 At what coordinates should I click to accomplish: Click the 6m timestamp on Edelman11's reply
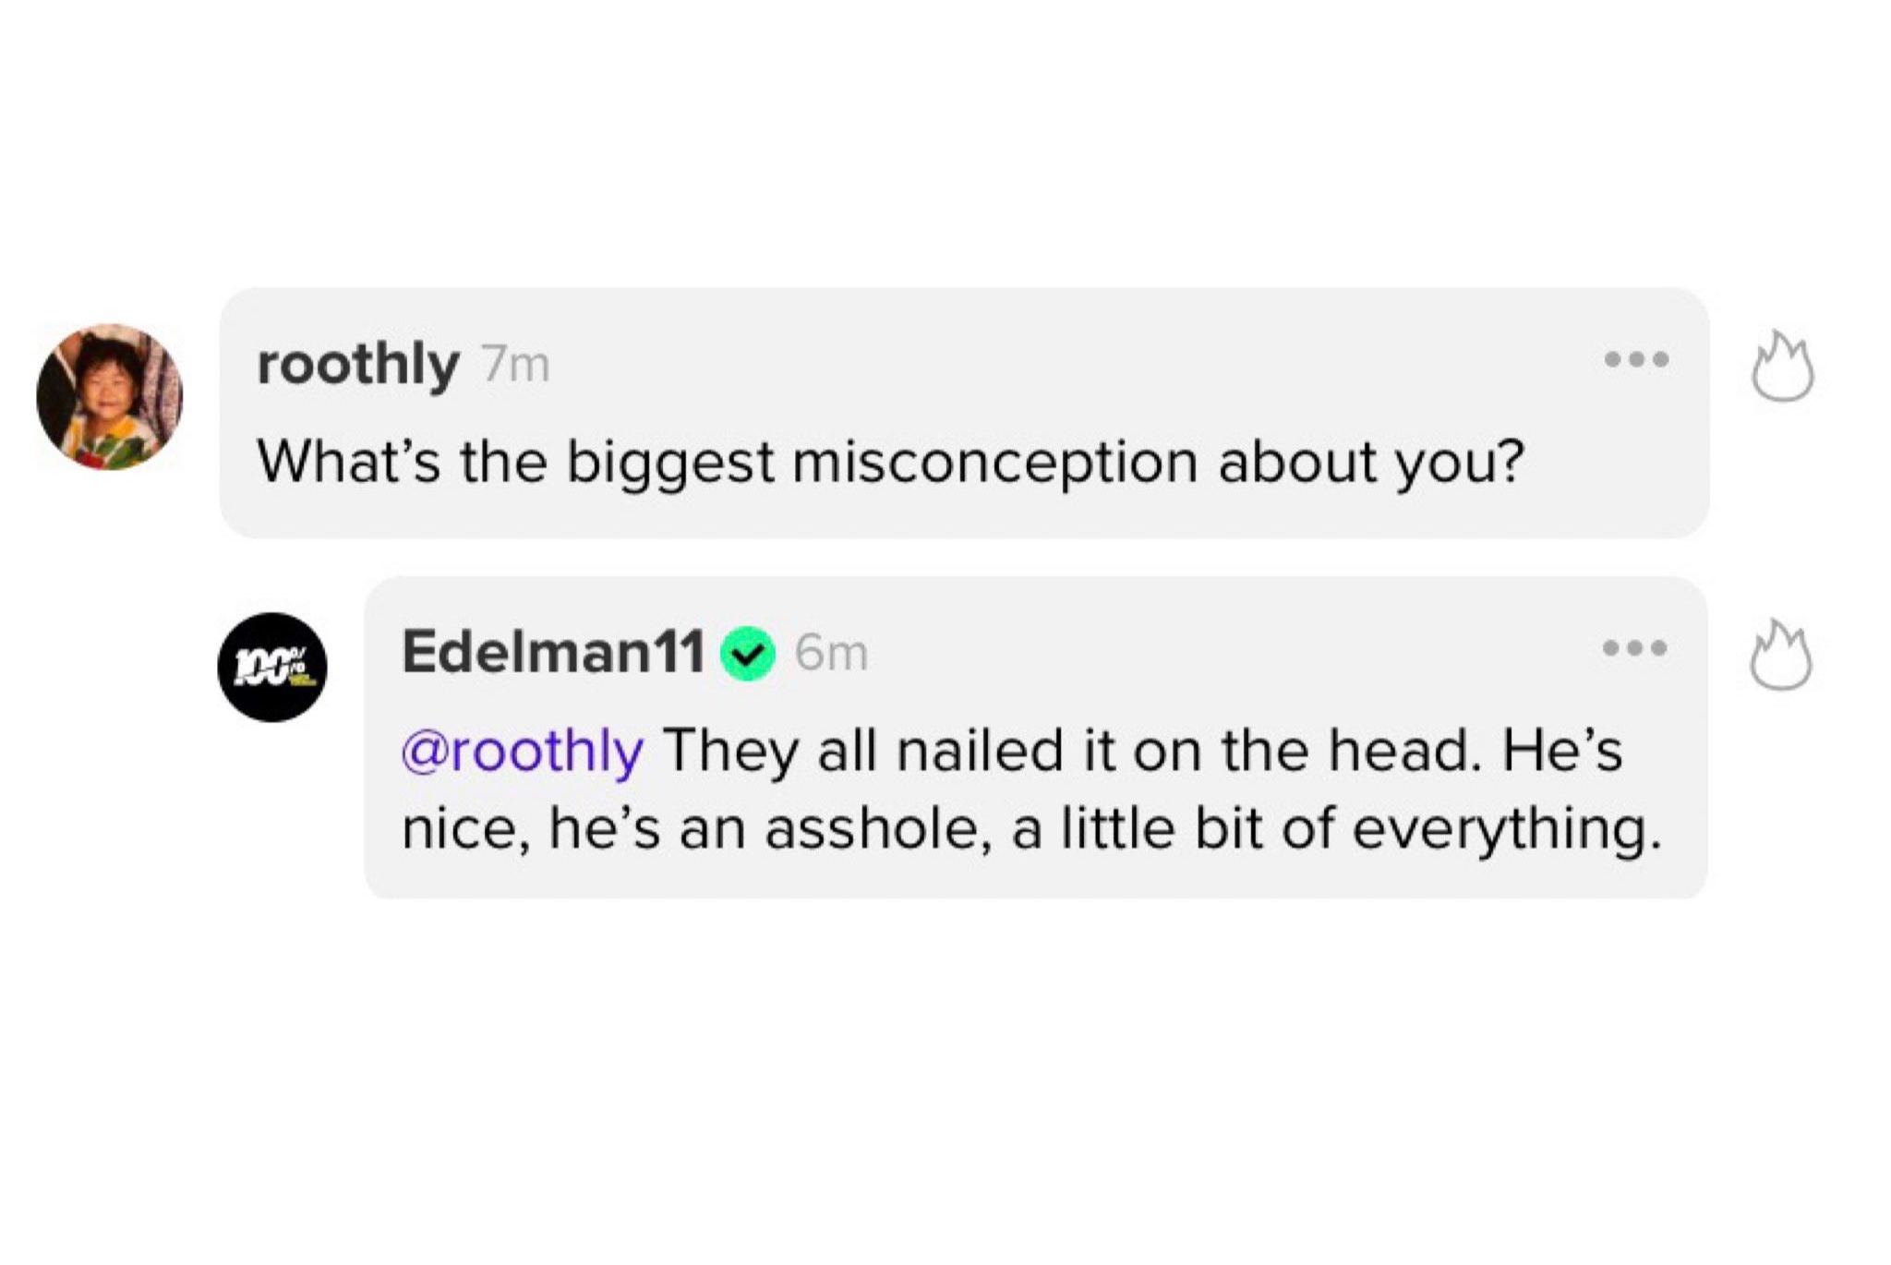pos(831,654)
